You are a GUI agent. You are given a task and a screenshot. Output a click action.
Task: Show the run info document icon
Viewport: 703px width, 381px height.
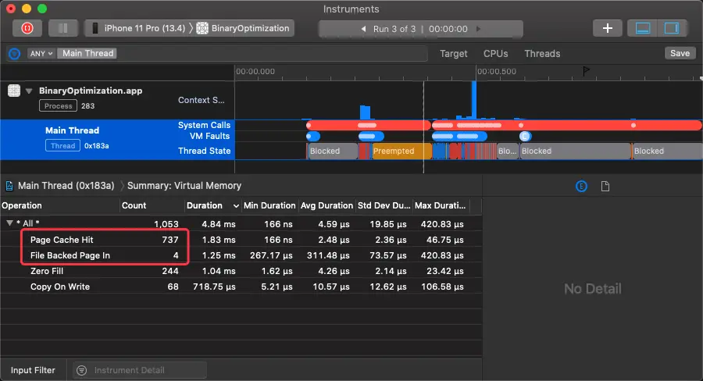[x=605, y=186]
